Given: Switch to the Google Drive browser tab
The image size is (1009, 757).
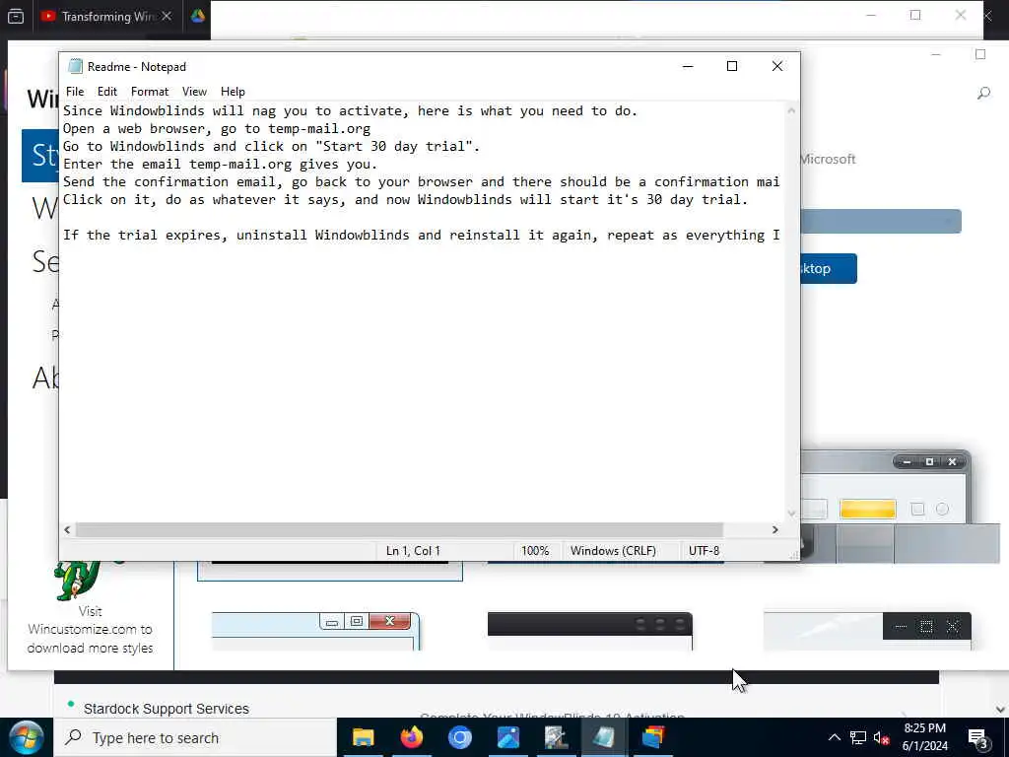Looking at the screenshot, I should click(197, 16).
